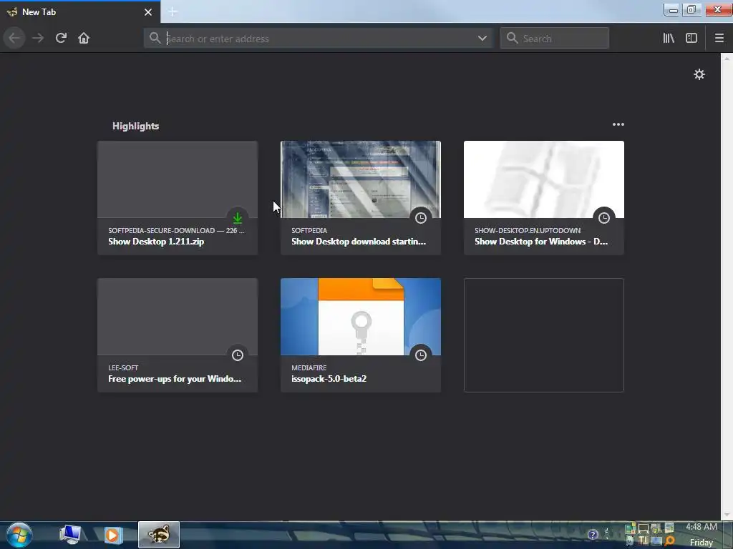Open the computer monitor taskbar icon

[70, 535]
